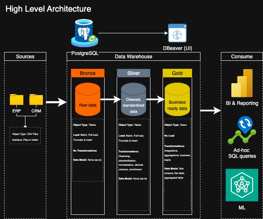Screen dimensions: 263x219
Task: Select the Sources section title
Action: 25,56
